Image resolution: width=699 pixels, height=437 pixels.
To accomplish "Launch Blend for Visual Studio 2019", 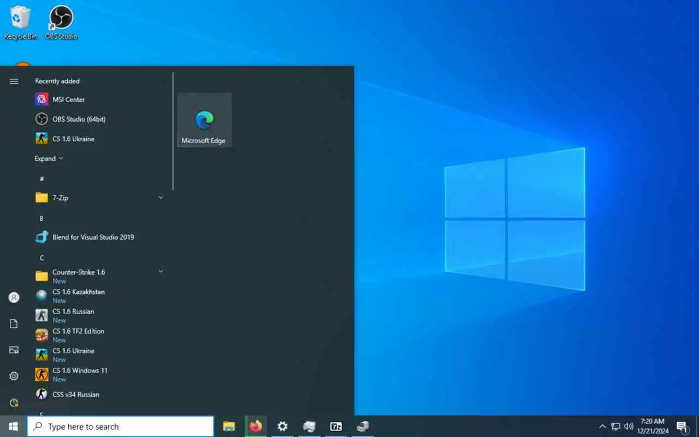I will (x=98, y=237).
